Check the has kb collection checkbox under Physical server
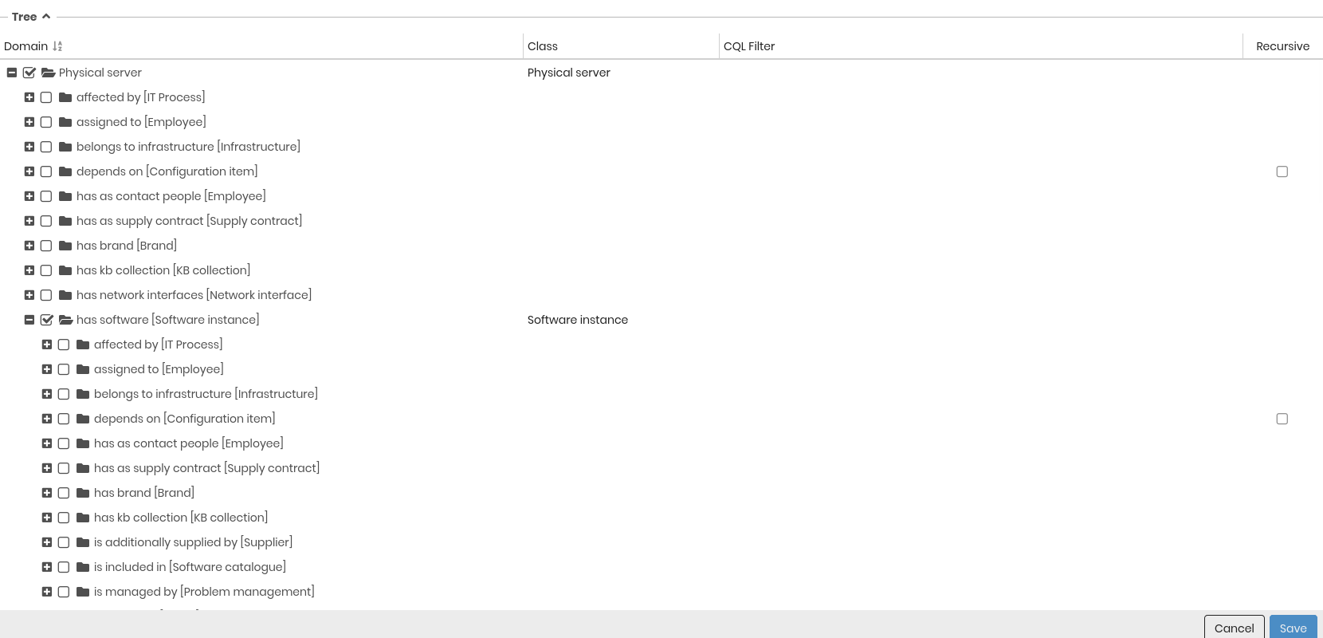The image size is (1323, 638). coord(46,270)
